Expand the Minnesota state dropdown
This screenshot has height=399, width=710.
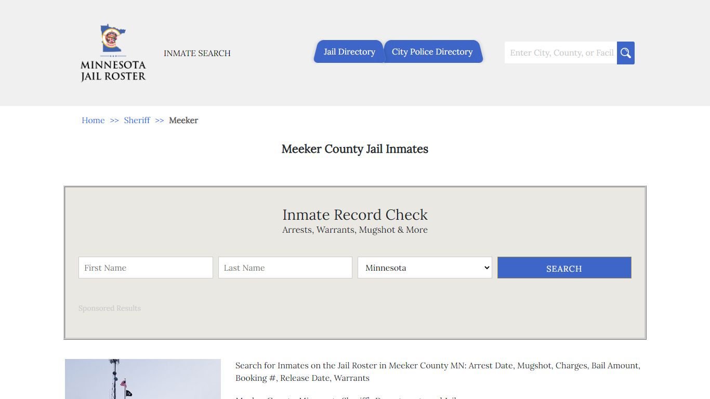point(425,268)
